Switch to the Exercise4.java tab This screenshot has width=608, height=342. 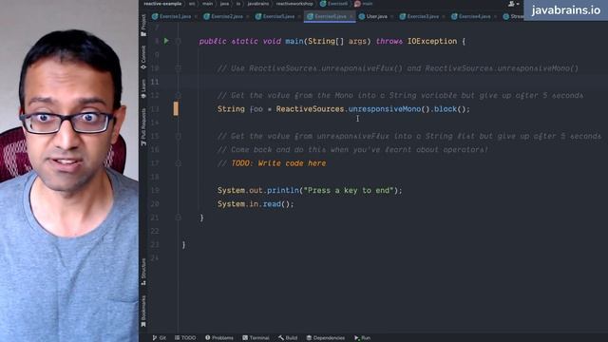click(x=474, y=16)
